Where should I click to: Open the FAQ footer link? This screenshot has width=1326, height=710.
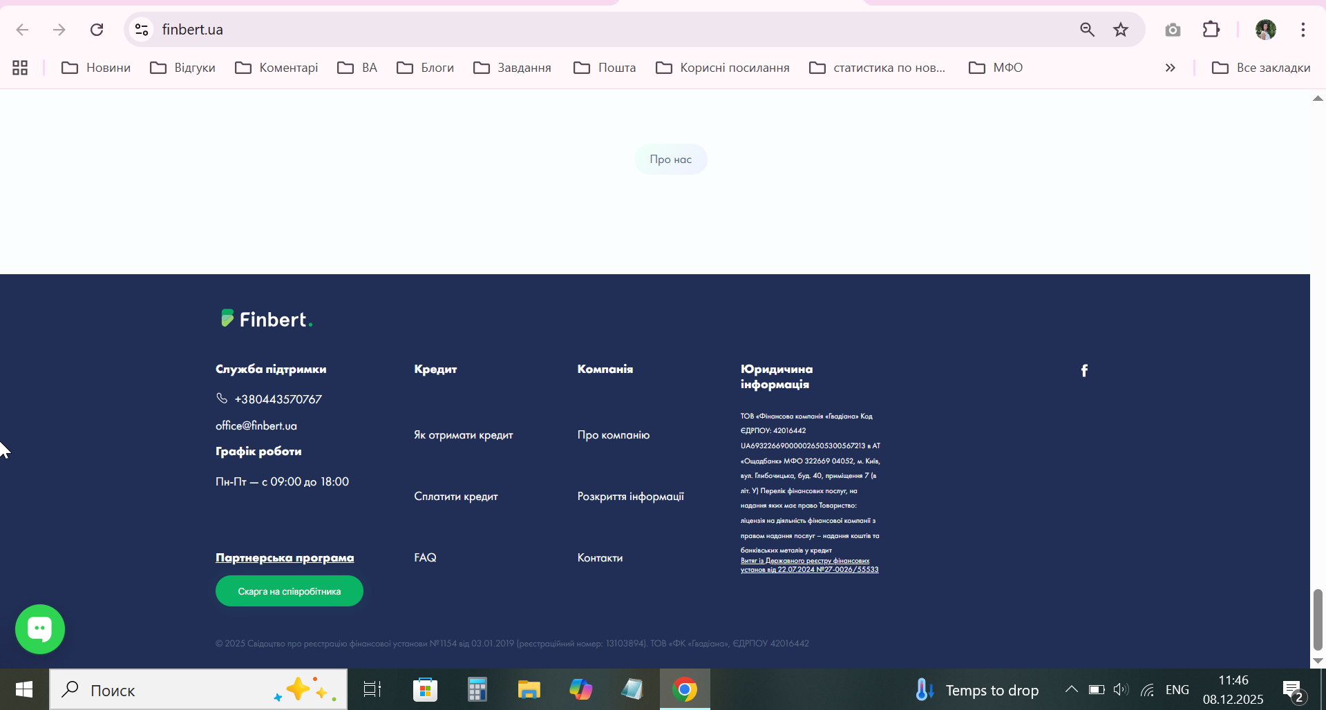[425, 557]
